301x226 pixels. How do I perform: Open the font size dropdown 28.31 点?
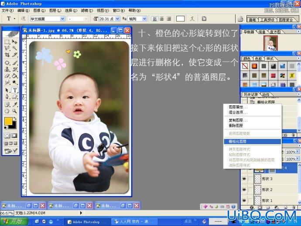(118, 19)
